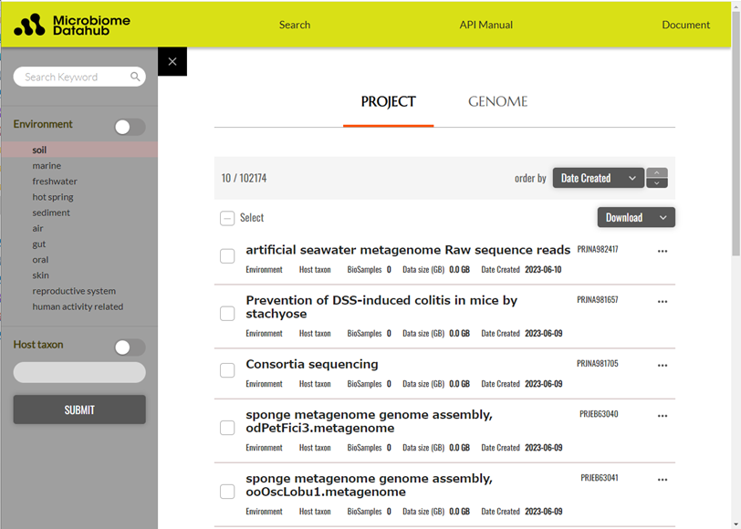741x529 pixels.
Task: Click descending sort order arrow
Action: coord(657,184)
